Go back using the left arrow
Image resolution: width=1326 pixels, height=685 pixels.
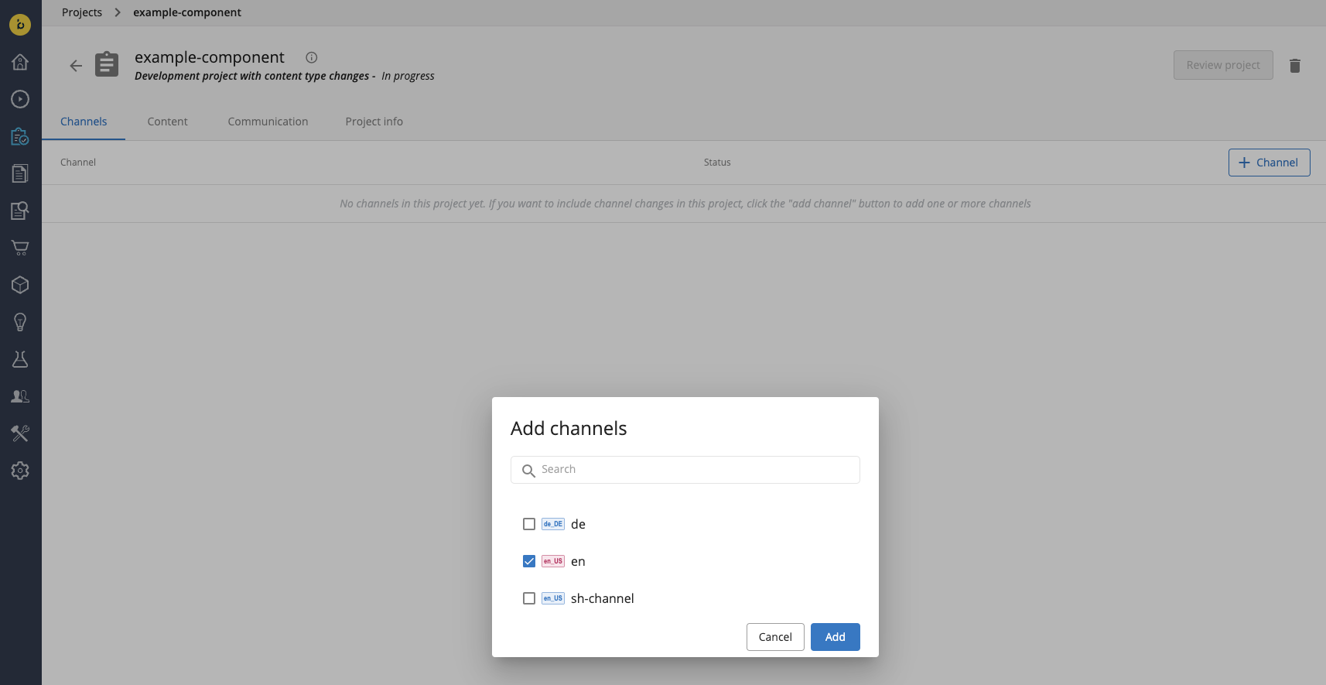(x=76, y=66)
